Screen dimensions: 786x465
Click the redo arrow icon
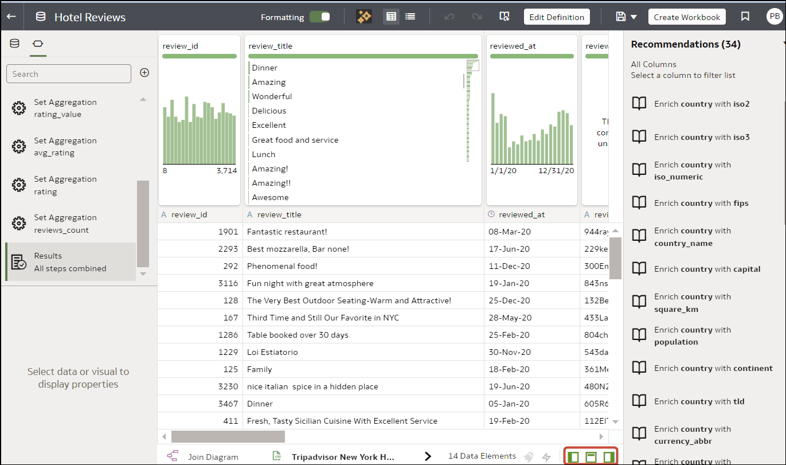476,17
